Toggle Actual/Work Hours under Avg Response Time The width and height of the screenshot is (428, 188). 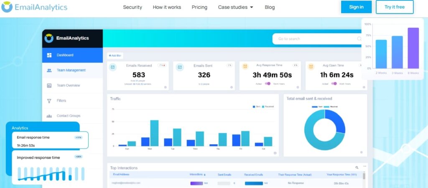(x=268, y=84)
